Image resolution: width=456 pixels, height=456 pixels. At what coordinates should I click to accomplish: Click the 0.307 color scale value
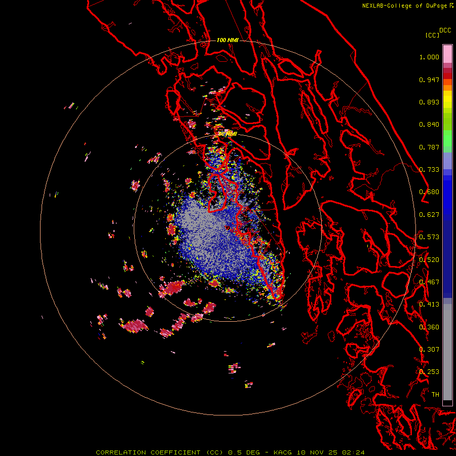[x=429, y=350]
